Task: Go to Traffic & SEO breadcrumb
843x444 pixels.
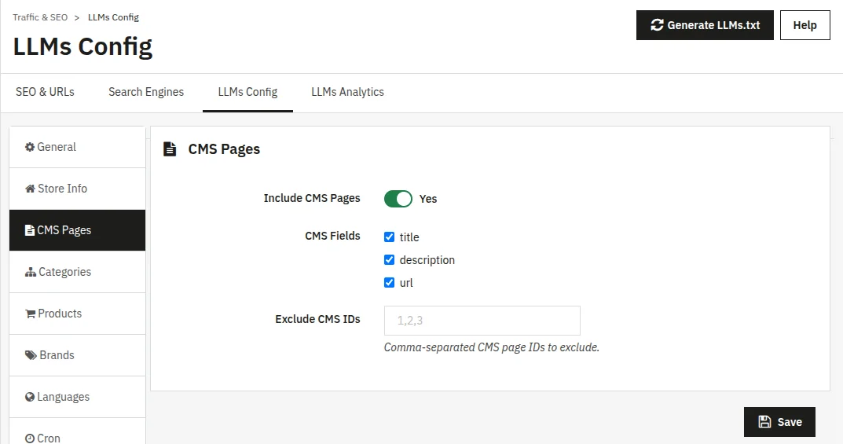Action: point(40,17)
